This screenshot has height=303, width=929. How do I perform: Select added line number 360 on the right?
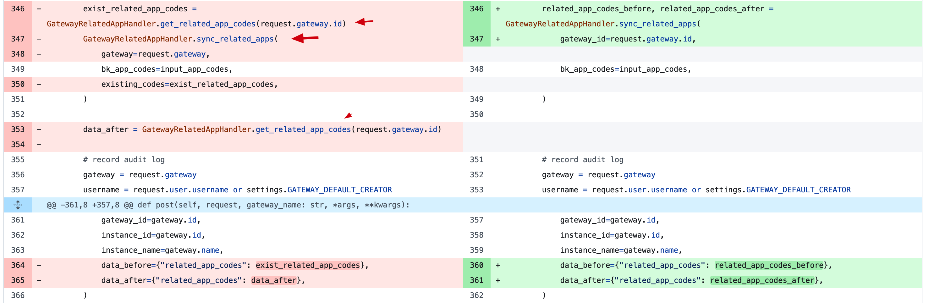(476, 265)
